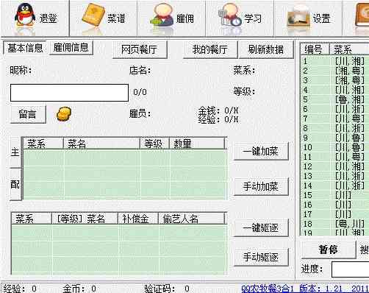Open the 菜谱 recipe book icon
This screenshot has height=293, width=369.
pos(93,15)
